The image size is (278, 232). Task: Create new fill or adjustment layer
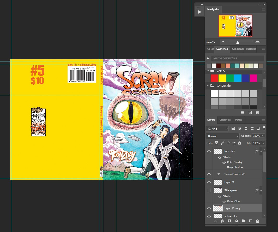point(237,221)
